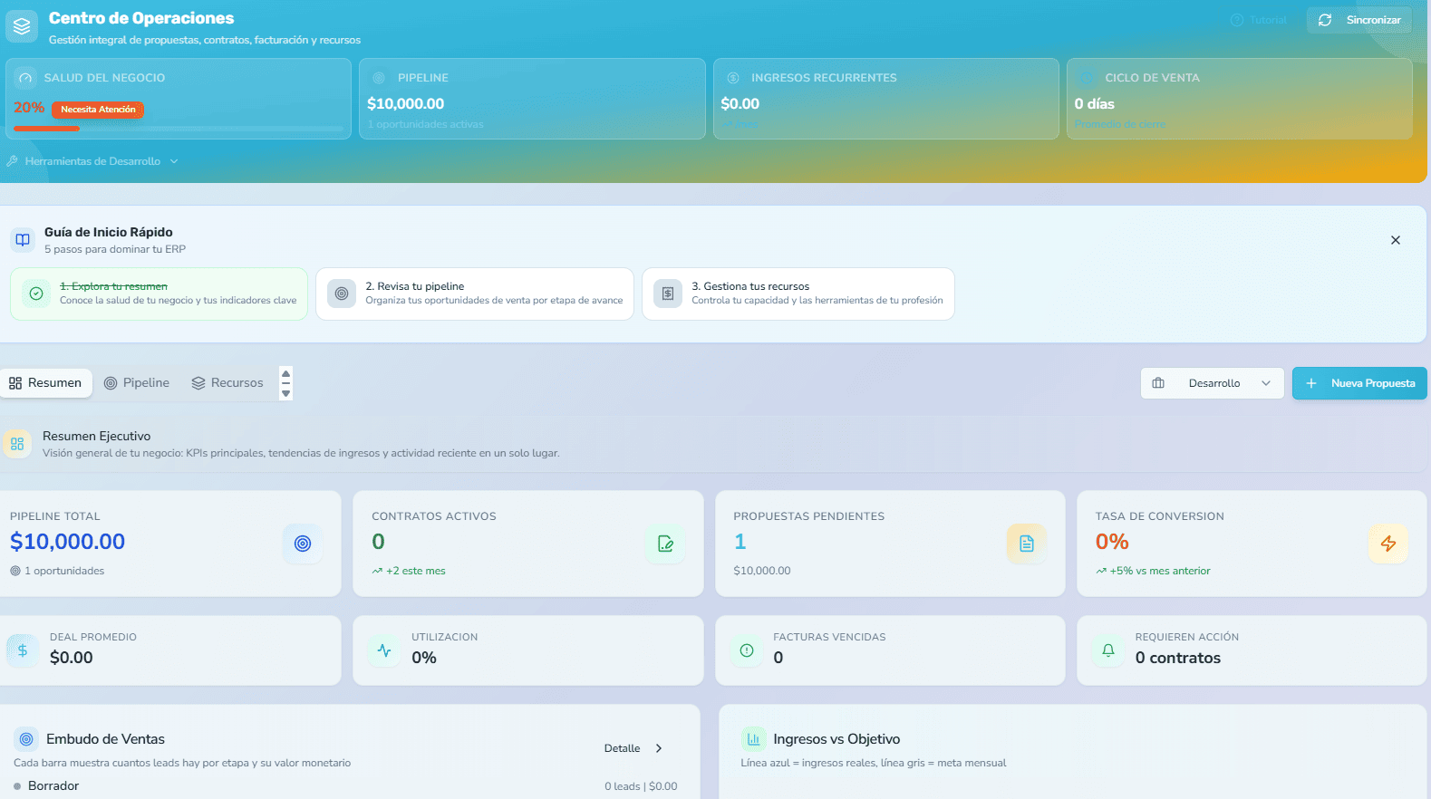Click the Resumen Ejecutivo grid icon
The width and height of the screenshot is (1431, 799).
(17, 444)
